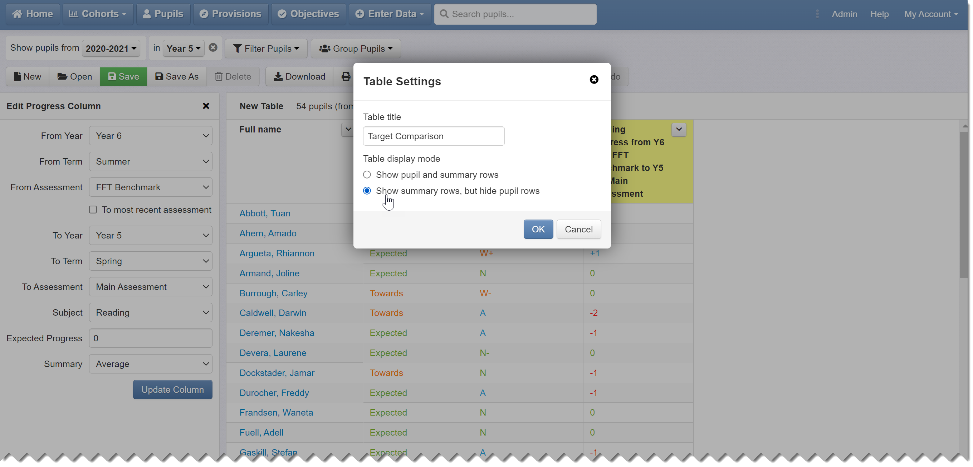Image resolution: width=973 pixels, height=467 pixels.
Task: Click the Search pupils field
Action: (x=515, y=14)
